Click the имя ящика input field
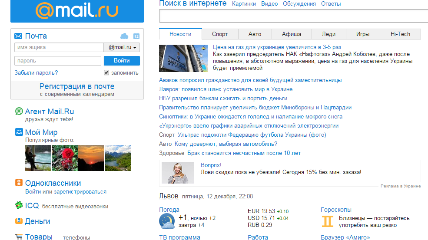This screenshot has height=240, width=428. coord(59,47)
